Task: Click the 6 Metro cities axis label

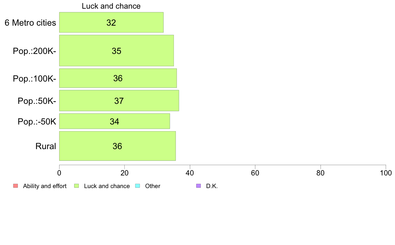Action: tap(30, 23)
